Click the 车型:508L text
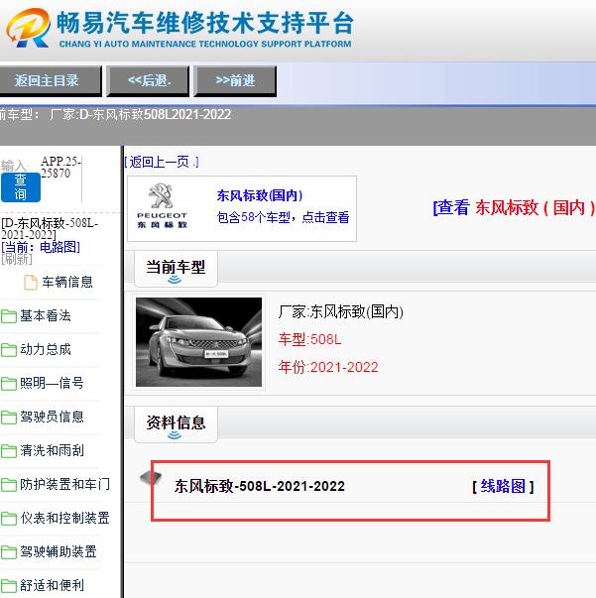 click(309, 339)
